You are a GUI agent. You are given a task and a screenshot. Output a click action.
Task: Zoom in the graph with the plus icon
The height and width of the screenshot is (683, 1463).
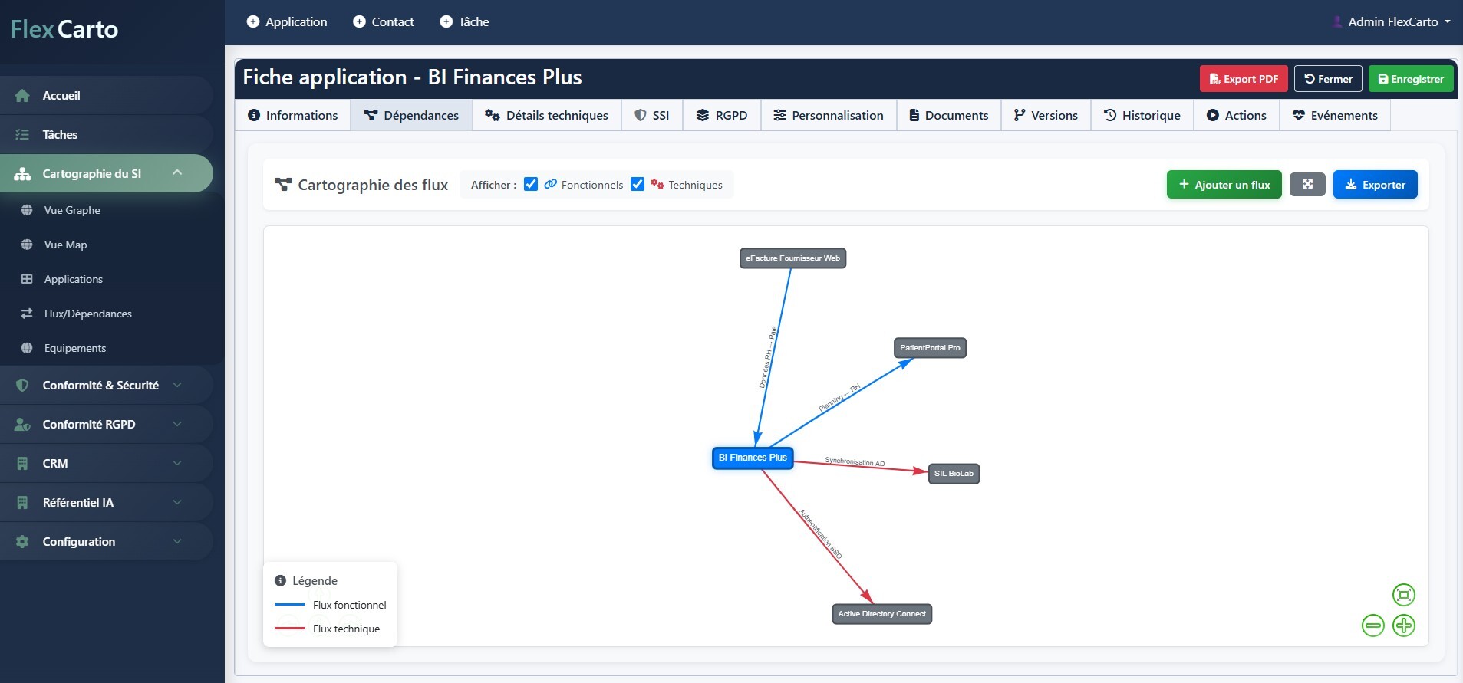click(x=1404, y=626)
